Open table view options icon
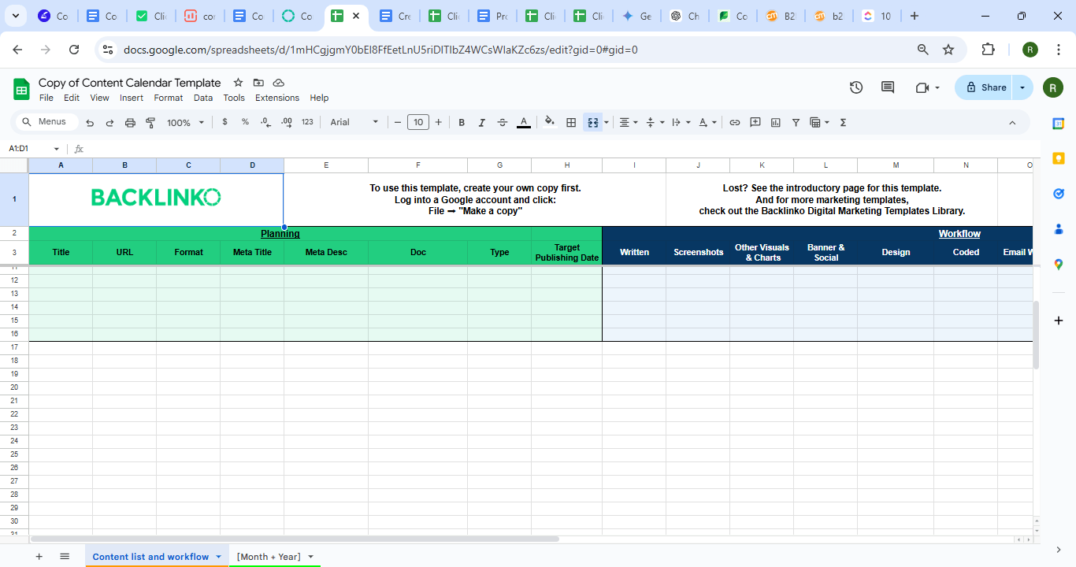Viewport: 1076px width, 567px height. tap(819, 122)
